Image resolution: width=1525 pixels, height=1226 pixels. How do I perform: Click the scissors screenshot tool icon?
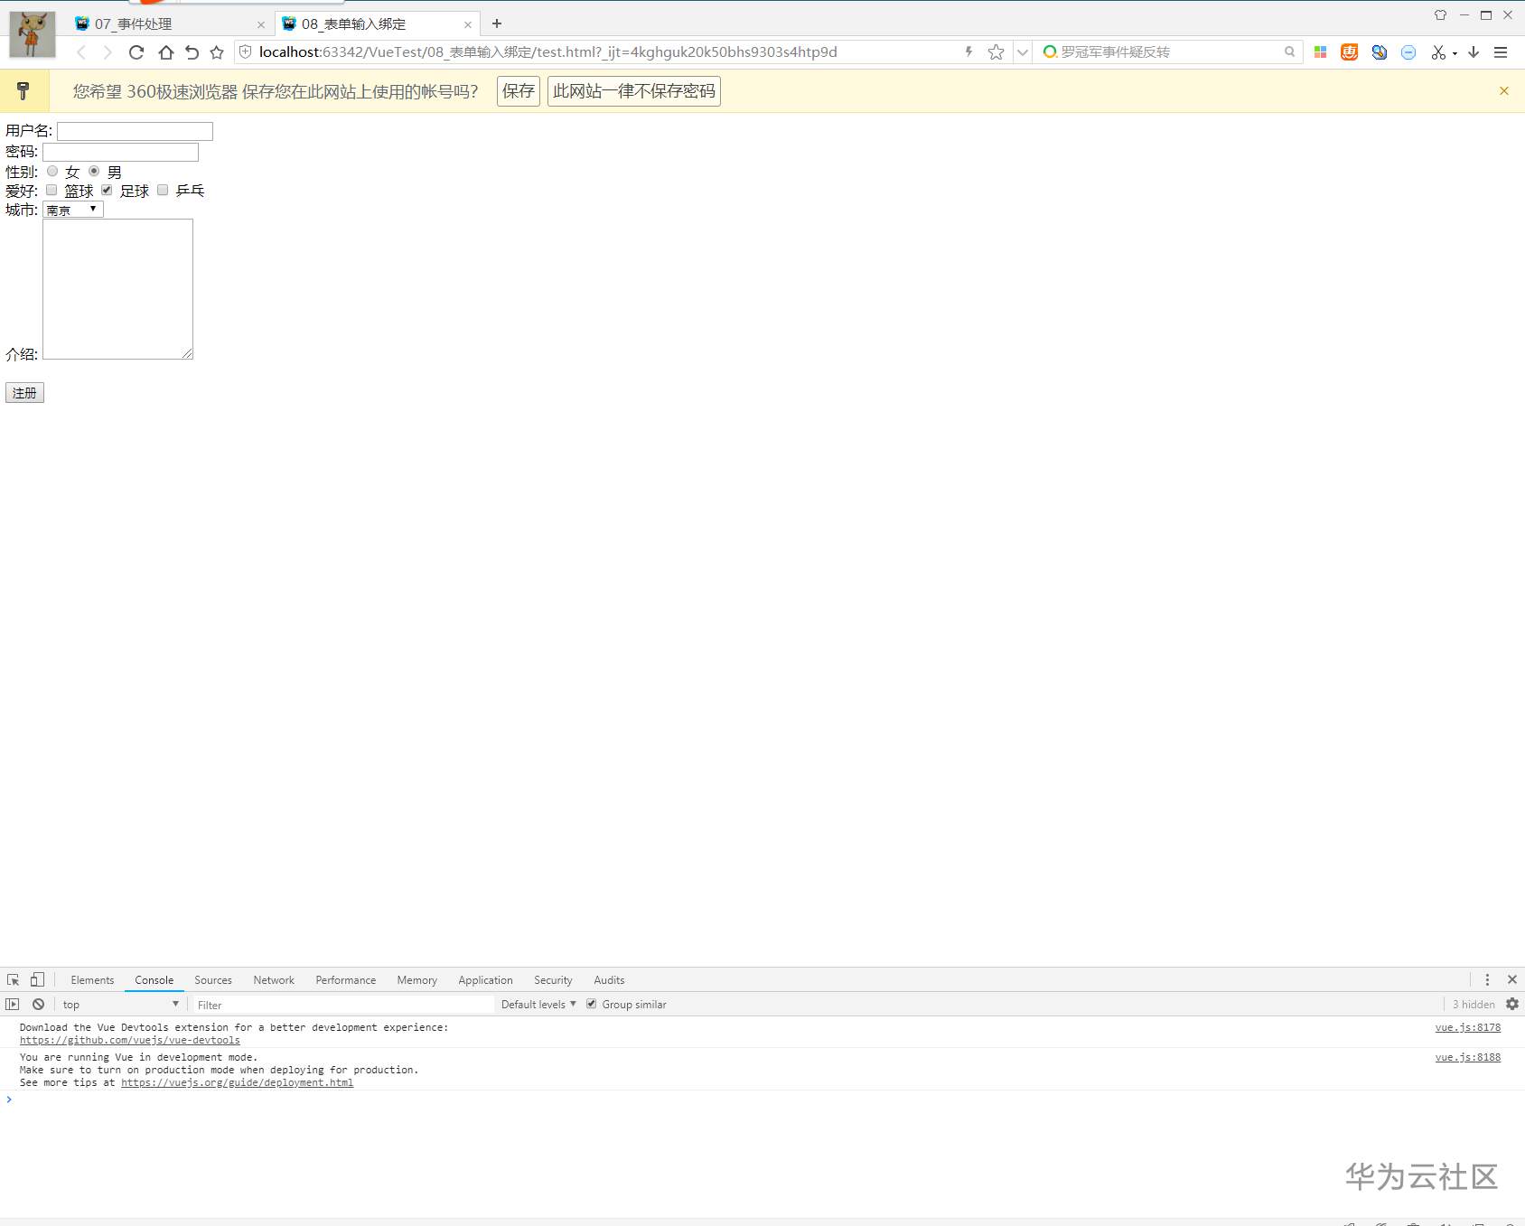[1438, 52]
